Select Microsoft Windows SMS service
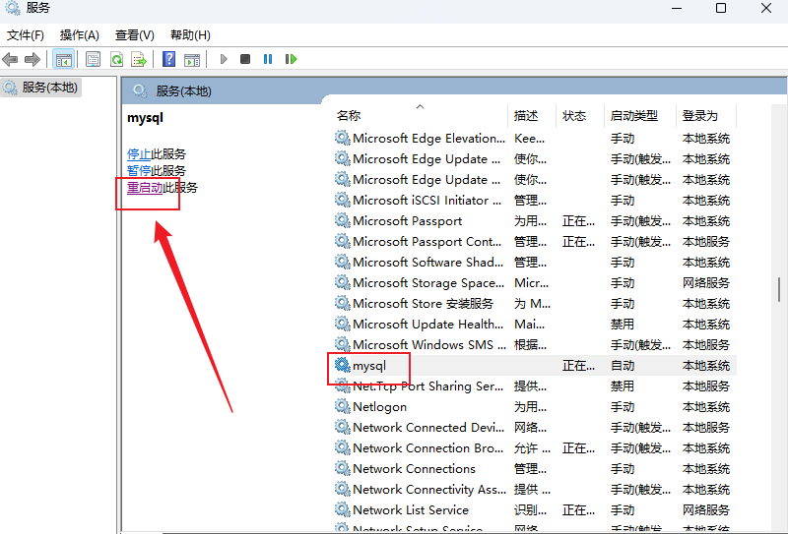 [x=535, y=345]
